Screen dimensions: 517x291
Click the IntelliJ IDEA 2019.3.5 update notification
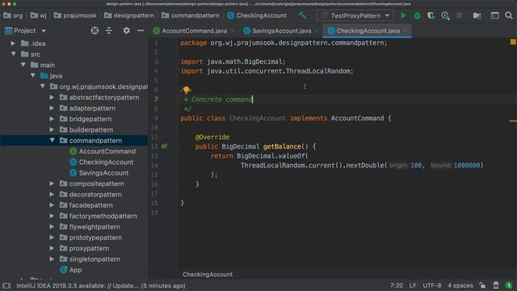click(x=101, y=285)
